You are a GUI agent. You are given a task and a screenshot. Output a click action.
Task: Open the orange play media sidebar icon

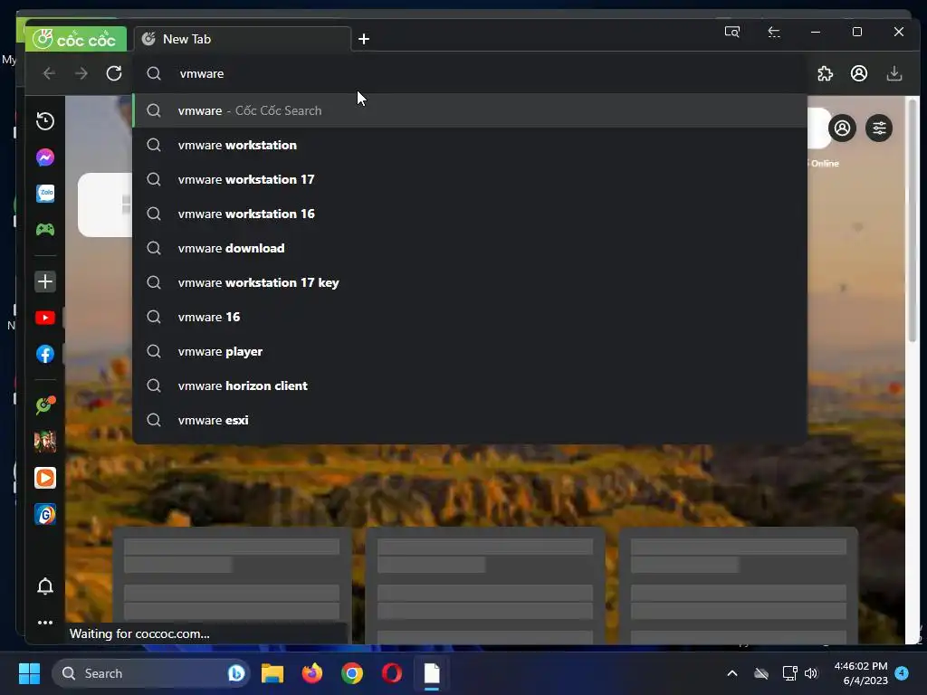point(45,478)
